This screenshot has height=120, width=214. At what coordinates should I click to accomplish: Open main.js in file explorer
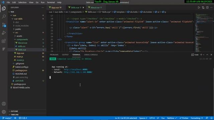click(20, 57)
